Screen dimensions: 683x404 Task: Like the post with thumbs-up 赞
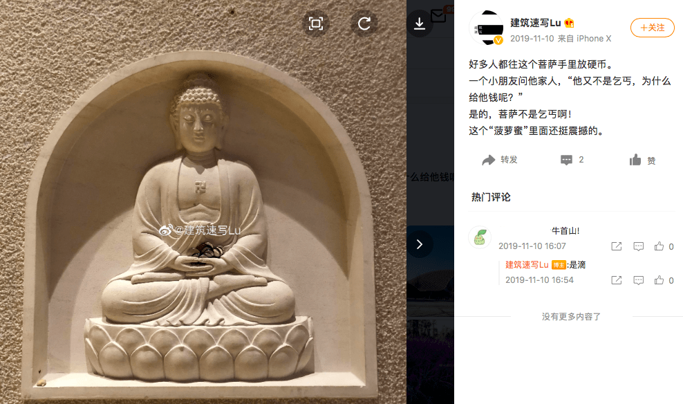(642, 160)
